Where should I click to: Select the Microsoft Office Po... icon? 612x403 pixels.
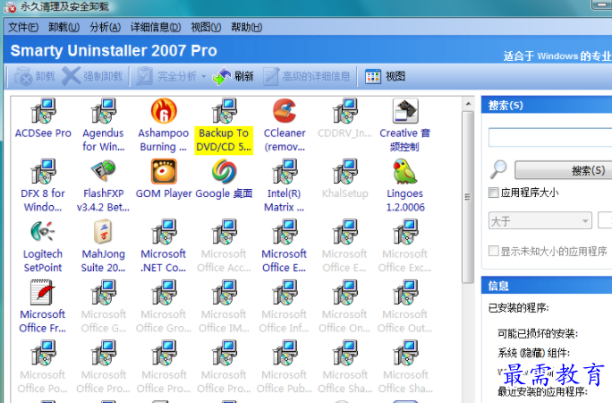pos(43,353)
